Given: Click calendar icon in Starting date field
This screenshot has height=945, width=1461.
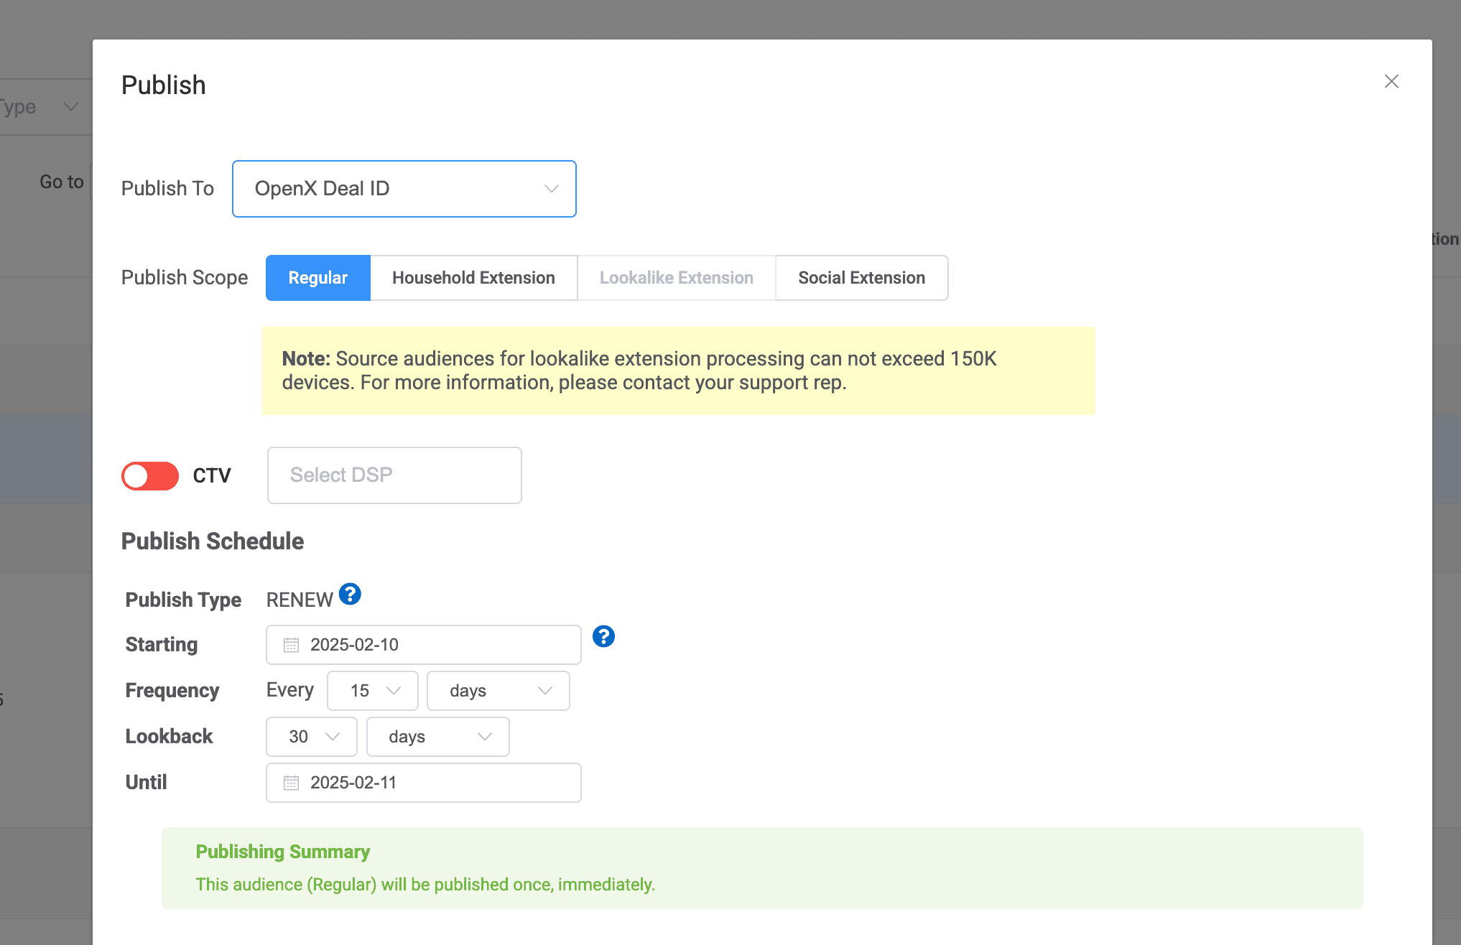Looking at the screenshot, I should [x=291, y=645].
